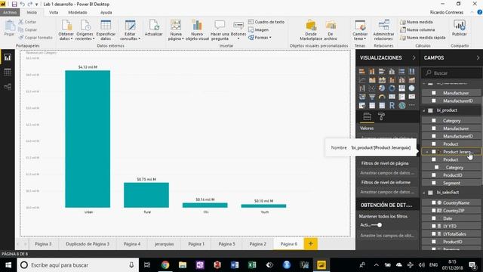This screenshot has width=483, height=272.
Task: Add a new page with plus button
Action: 310,243
